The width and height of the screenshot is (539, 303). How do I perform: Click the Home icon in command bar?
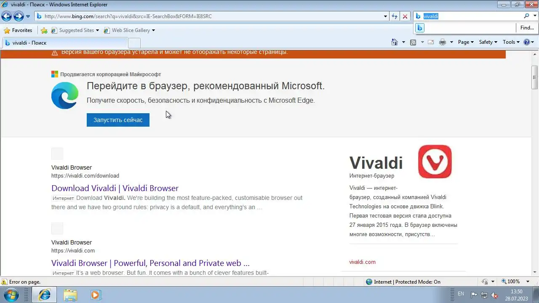[x=395, y=42]
